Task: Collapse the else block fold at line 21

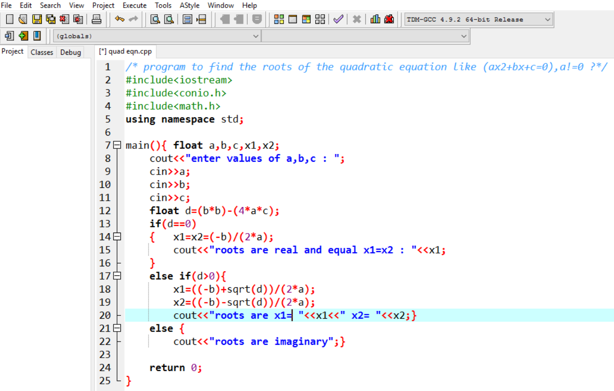Action: (x=117, y=328)
